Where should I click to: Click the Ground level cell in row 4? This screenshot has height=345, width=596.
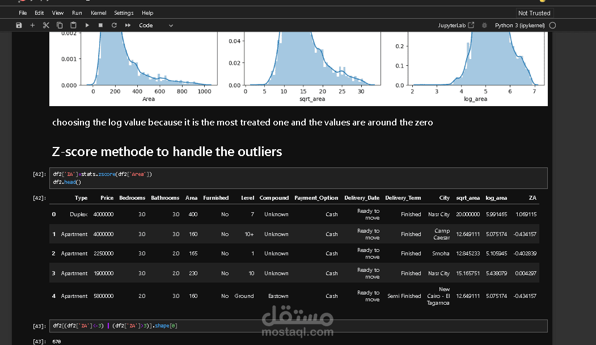coord(244,296)
